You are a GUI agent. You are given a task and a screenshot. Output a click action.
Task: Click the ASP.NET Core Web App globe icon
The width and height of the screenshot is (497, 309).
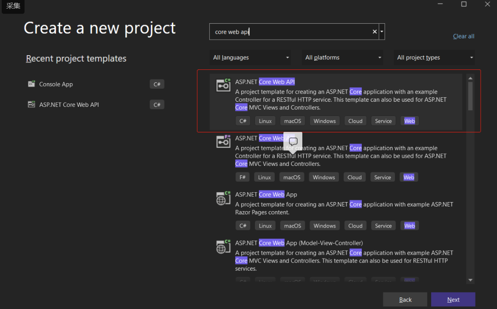click(223, 198)
